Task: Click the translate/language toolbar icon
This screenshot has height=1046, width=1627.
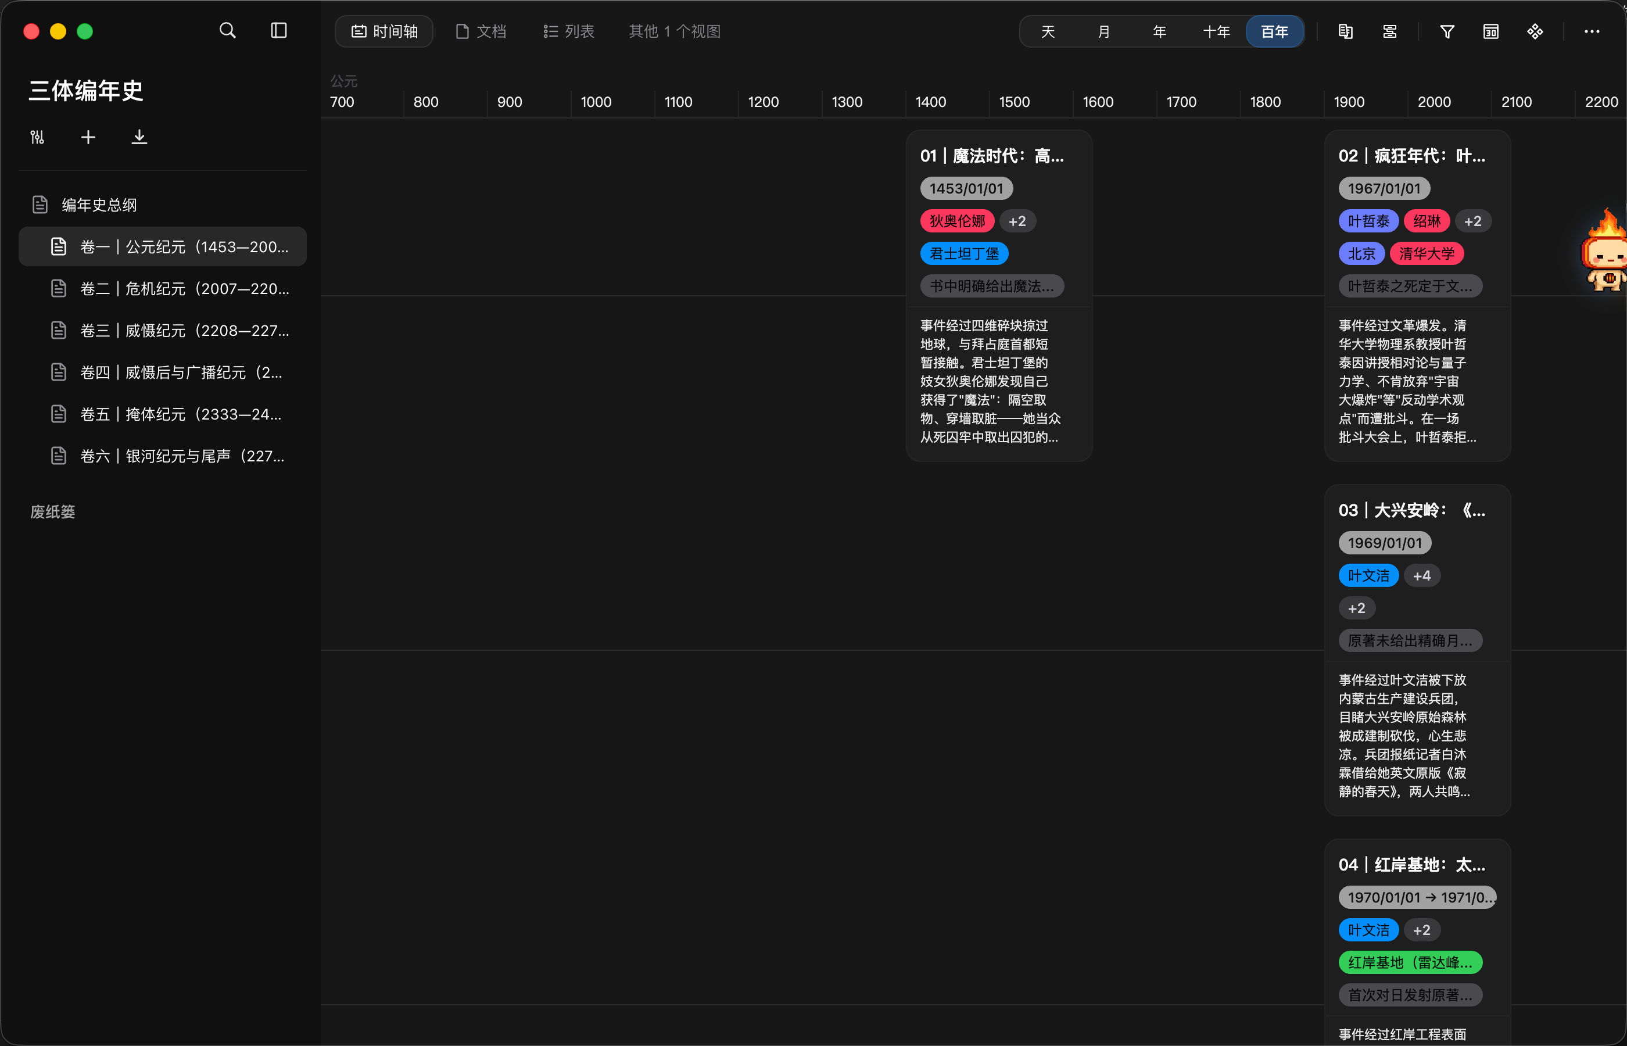Action: click(x=1346, y=31)
